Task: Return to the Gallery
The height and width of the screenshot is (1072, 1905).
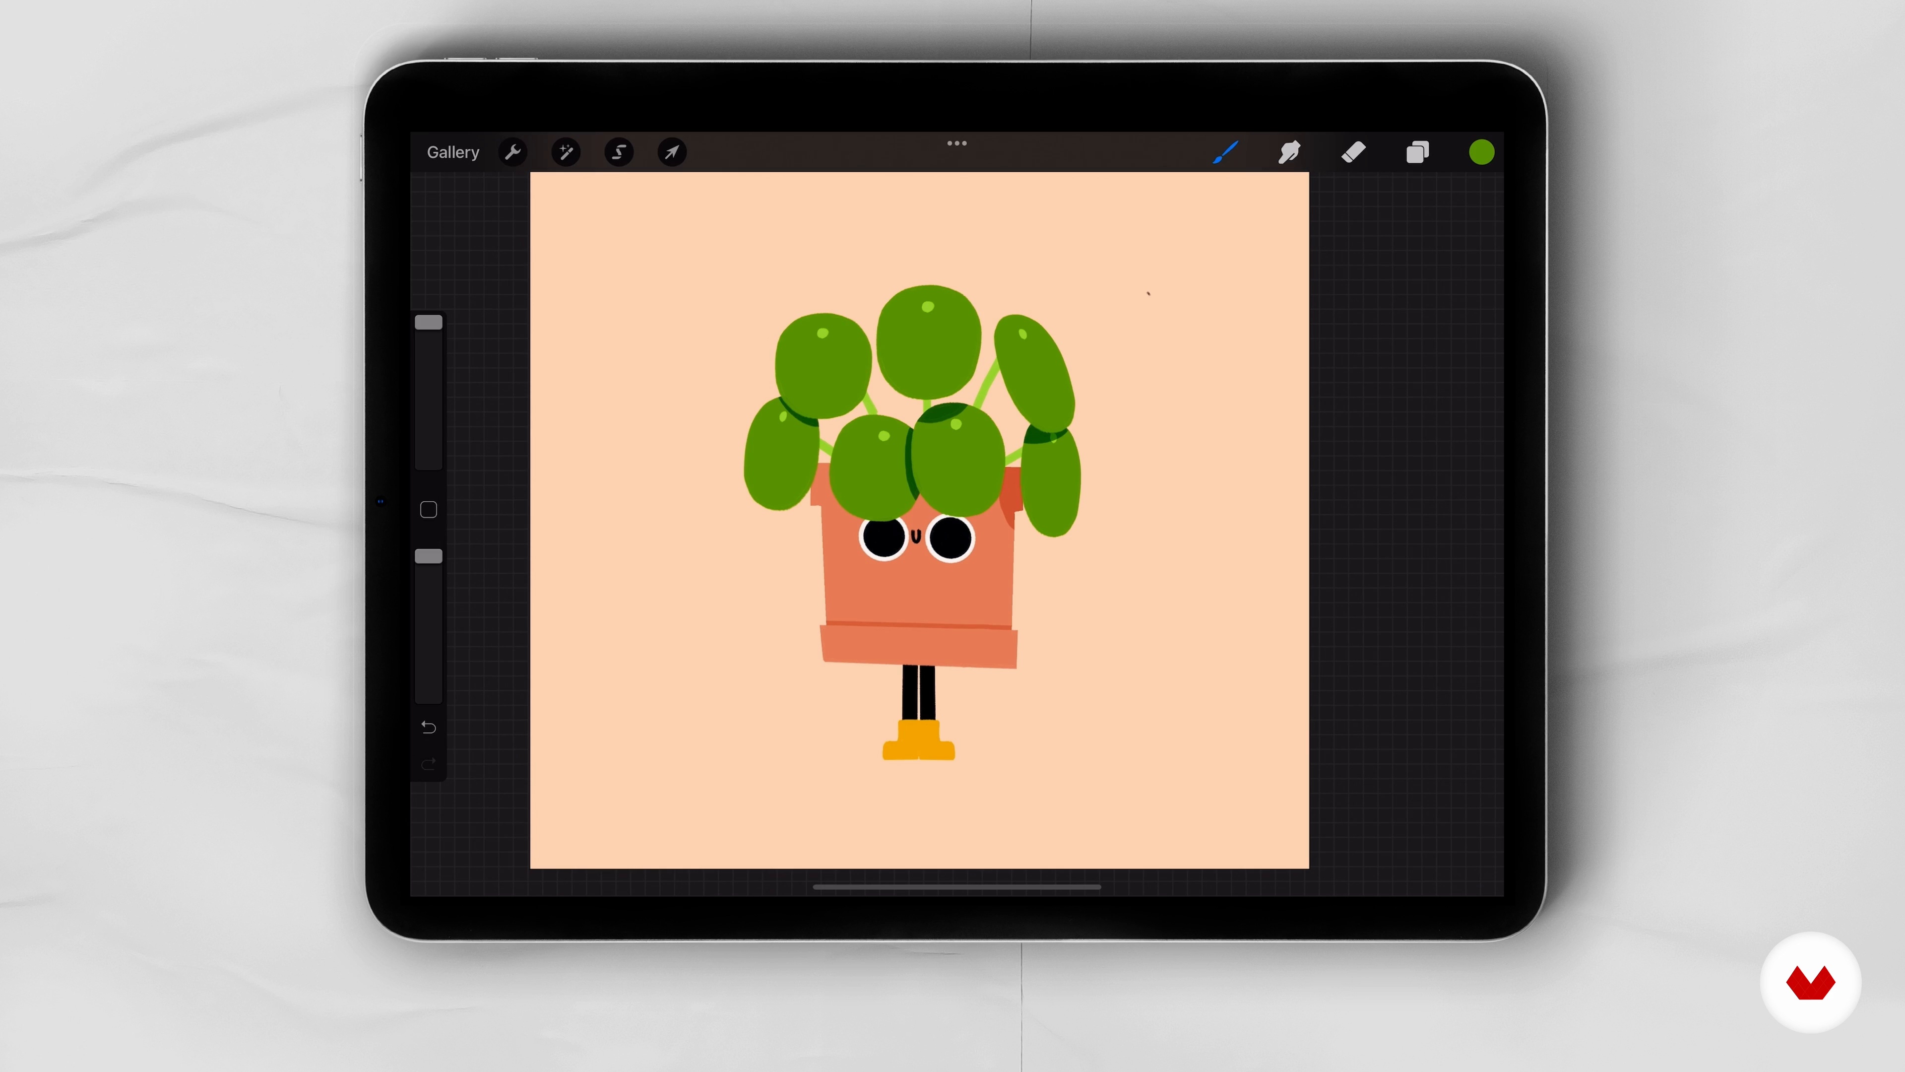Action: click(x=452, y=152)
